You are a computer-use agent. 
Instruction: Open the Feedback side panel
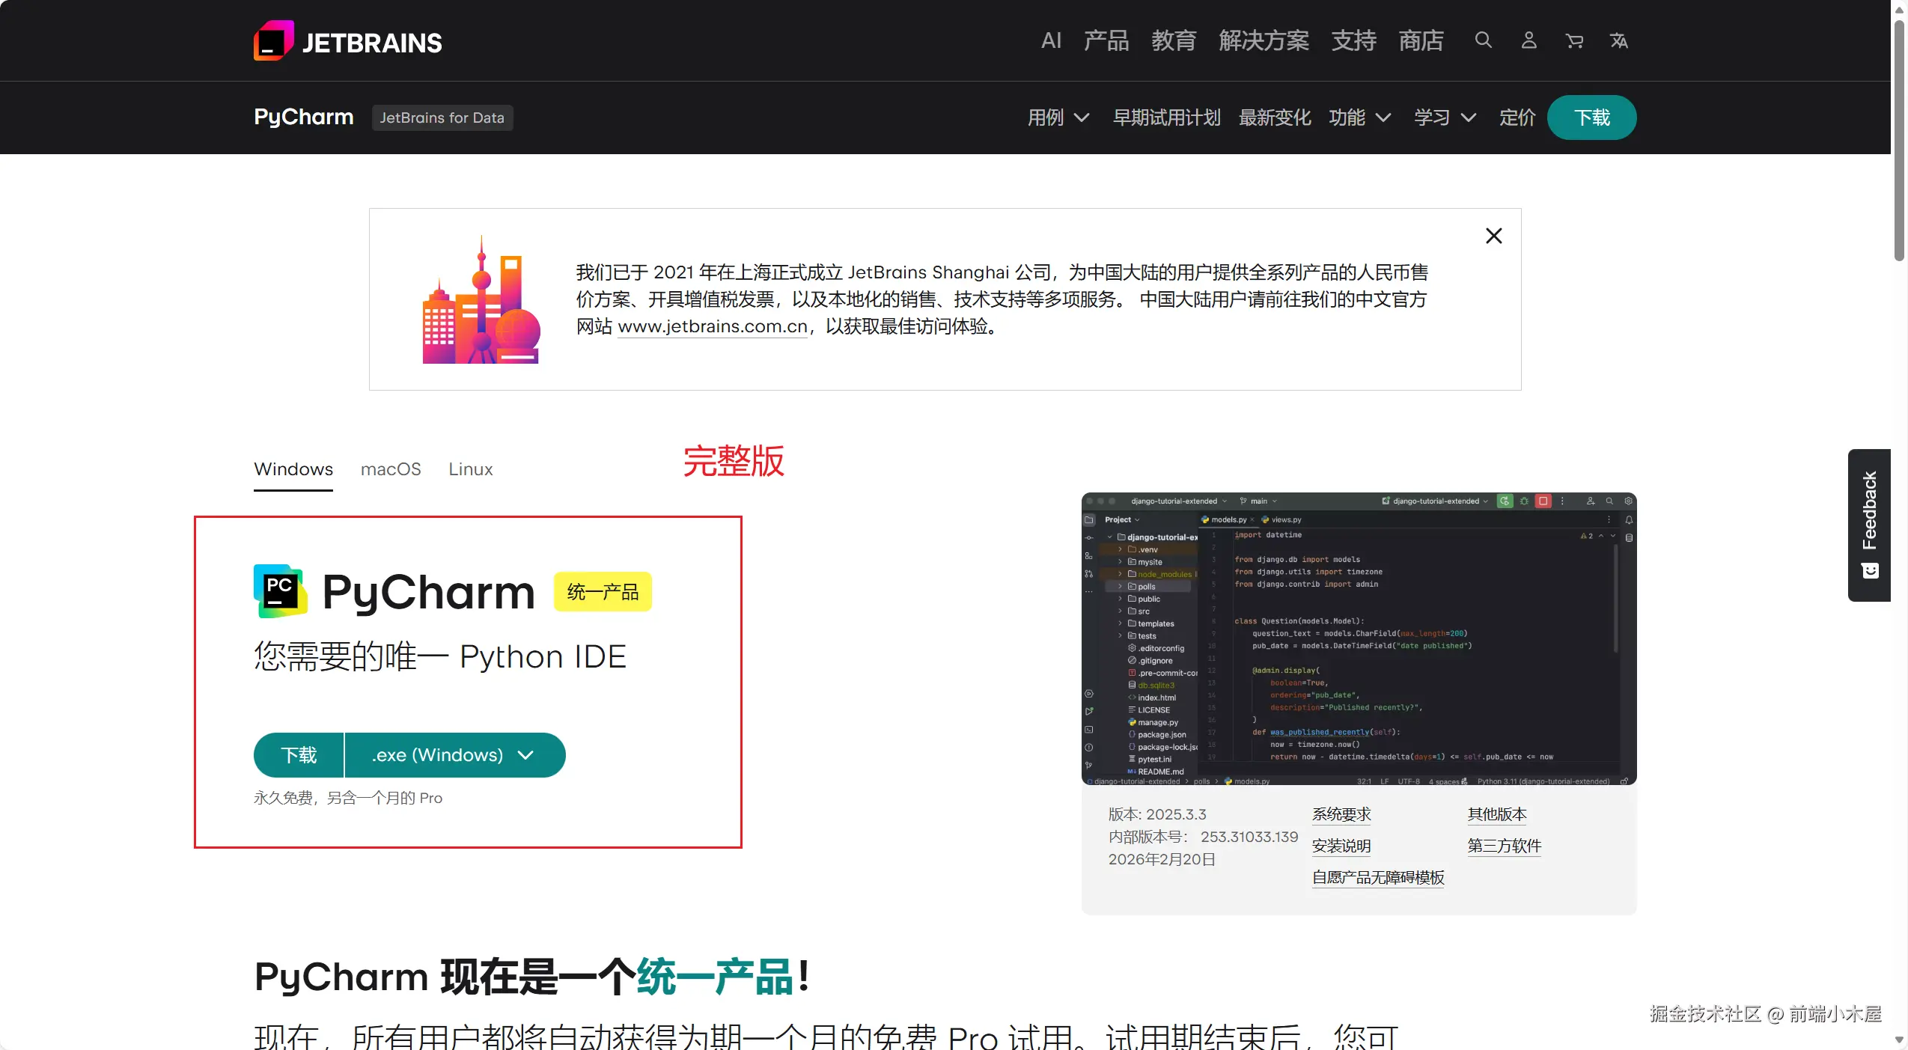tap(1869, 525)
